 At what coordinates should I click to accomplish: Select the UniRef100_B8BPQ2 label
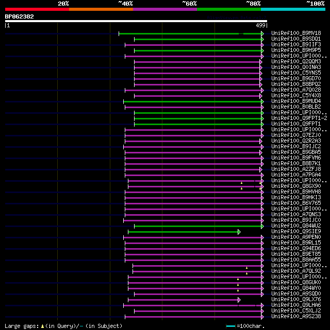point(296,84)
